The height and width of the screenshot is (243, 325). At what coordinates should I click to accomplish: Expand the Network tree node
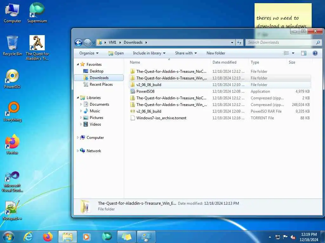(x=78, y=151)
